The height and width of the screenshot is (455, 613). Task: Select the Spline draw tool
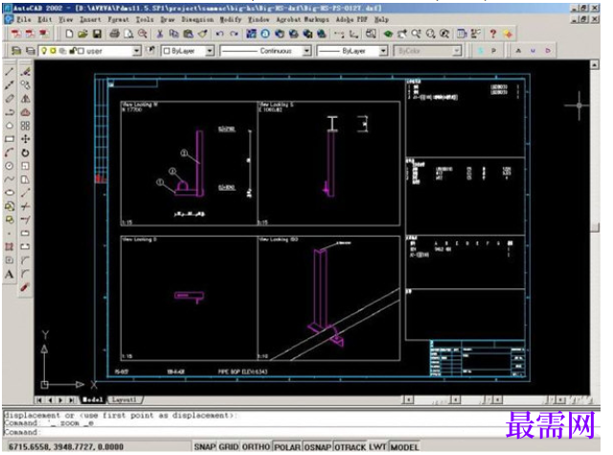[10, 179]
